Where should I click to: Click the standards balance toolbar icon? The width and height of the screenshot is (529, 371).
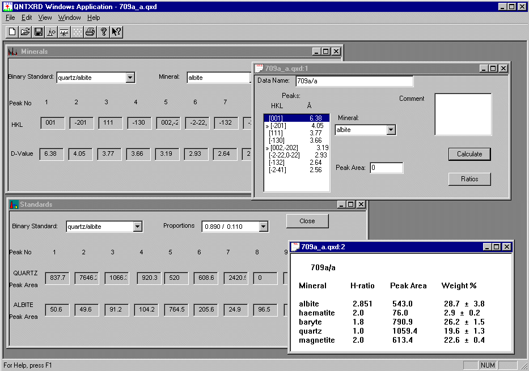(x=64, y=32)
